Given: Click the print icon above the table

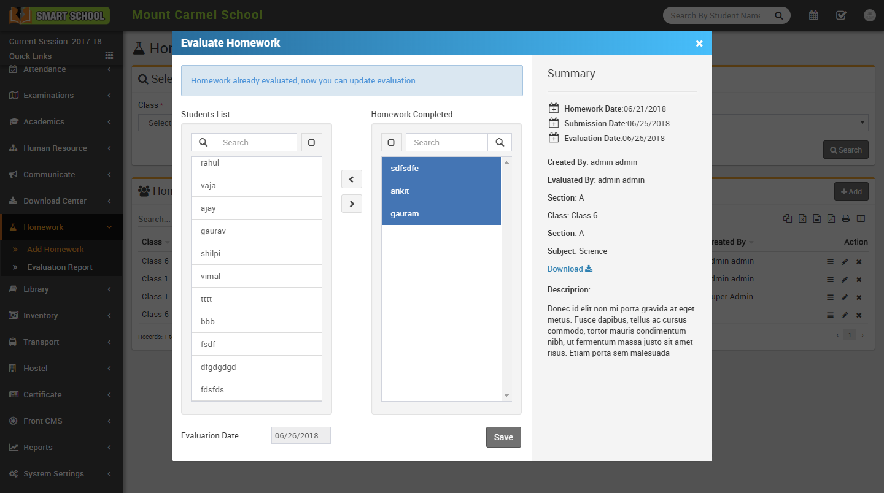Looking at the screenshot, I should point(845,218).
